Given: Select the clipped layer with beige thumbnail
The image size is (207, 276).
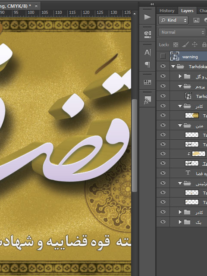Looking at the screenshot, I should tap(198, 154).
